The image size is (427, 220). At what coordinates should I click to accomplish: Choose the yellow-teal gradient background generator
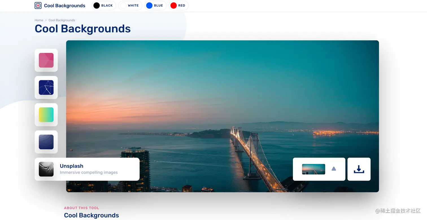point(46,115)
